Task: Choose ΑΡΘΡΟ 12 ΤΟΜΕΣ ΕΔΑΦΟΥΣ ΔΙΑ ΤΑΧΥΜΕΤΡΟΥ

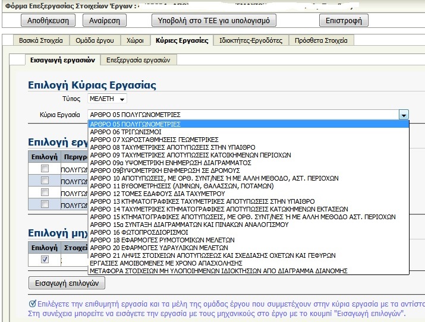Action: (x=157, y=194)
